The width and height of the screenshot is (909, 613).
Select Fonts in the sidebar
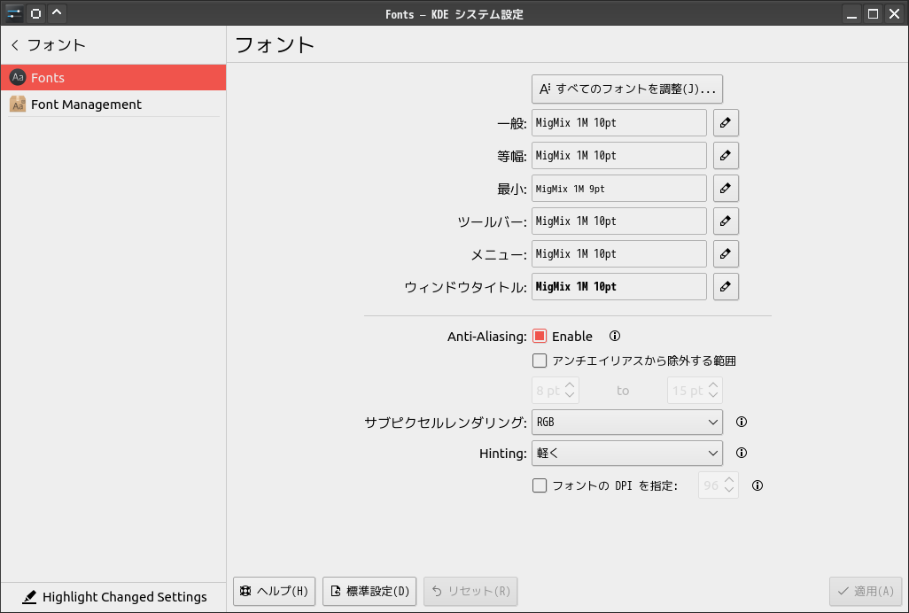(x=113, y=77)
